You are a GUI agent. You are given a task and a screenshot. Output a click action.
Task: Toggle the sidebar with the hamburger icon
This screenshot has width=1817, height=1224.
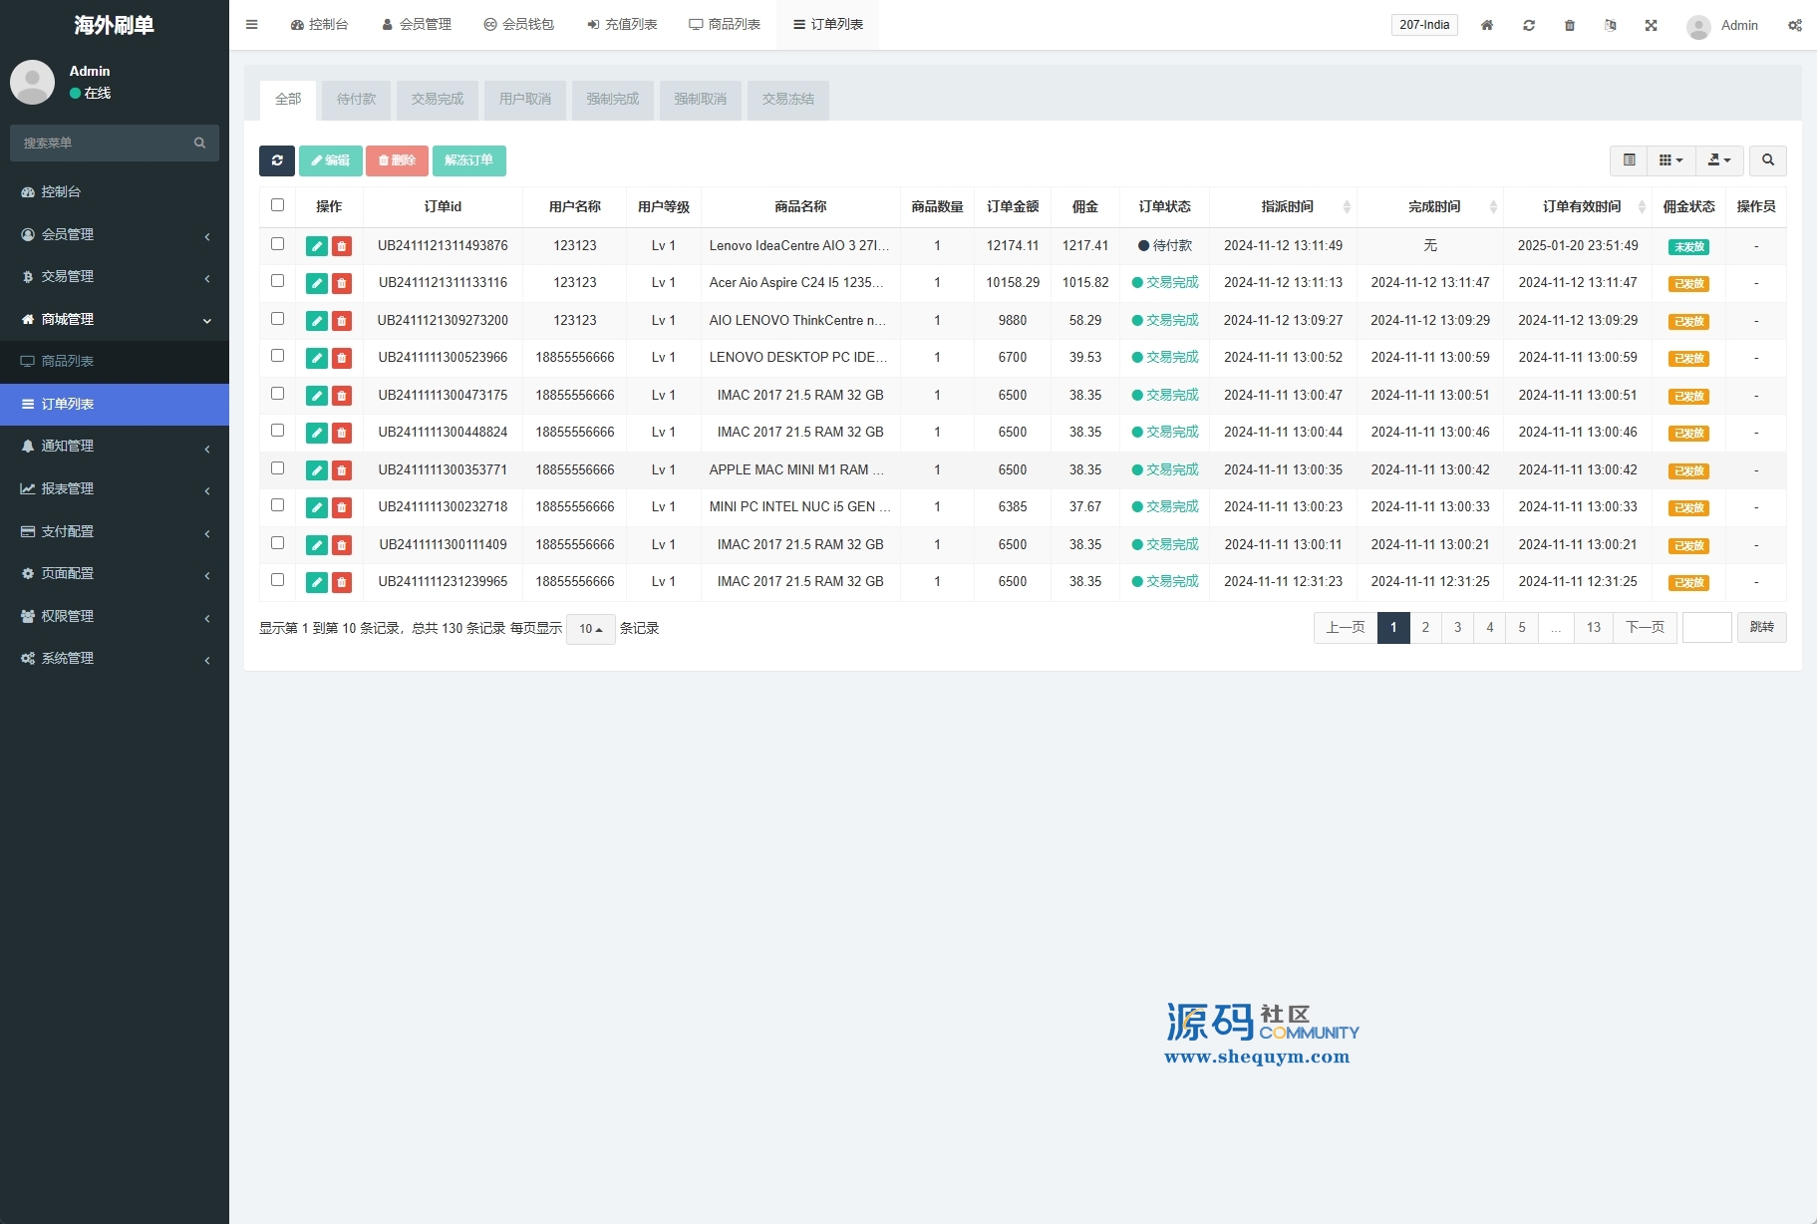point(252,25)
